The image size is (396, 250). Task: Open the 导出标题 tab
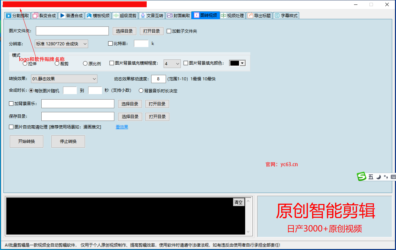(259, 15)
